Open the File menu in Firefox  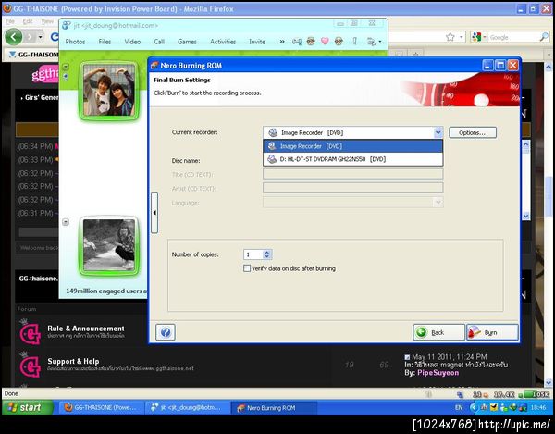pos(10,21)
